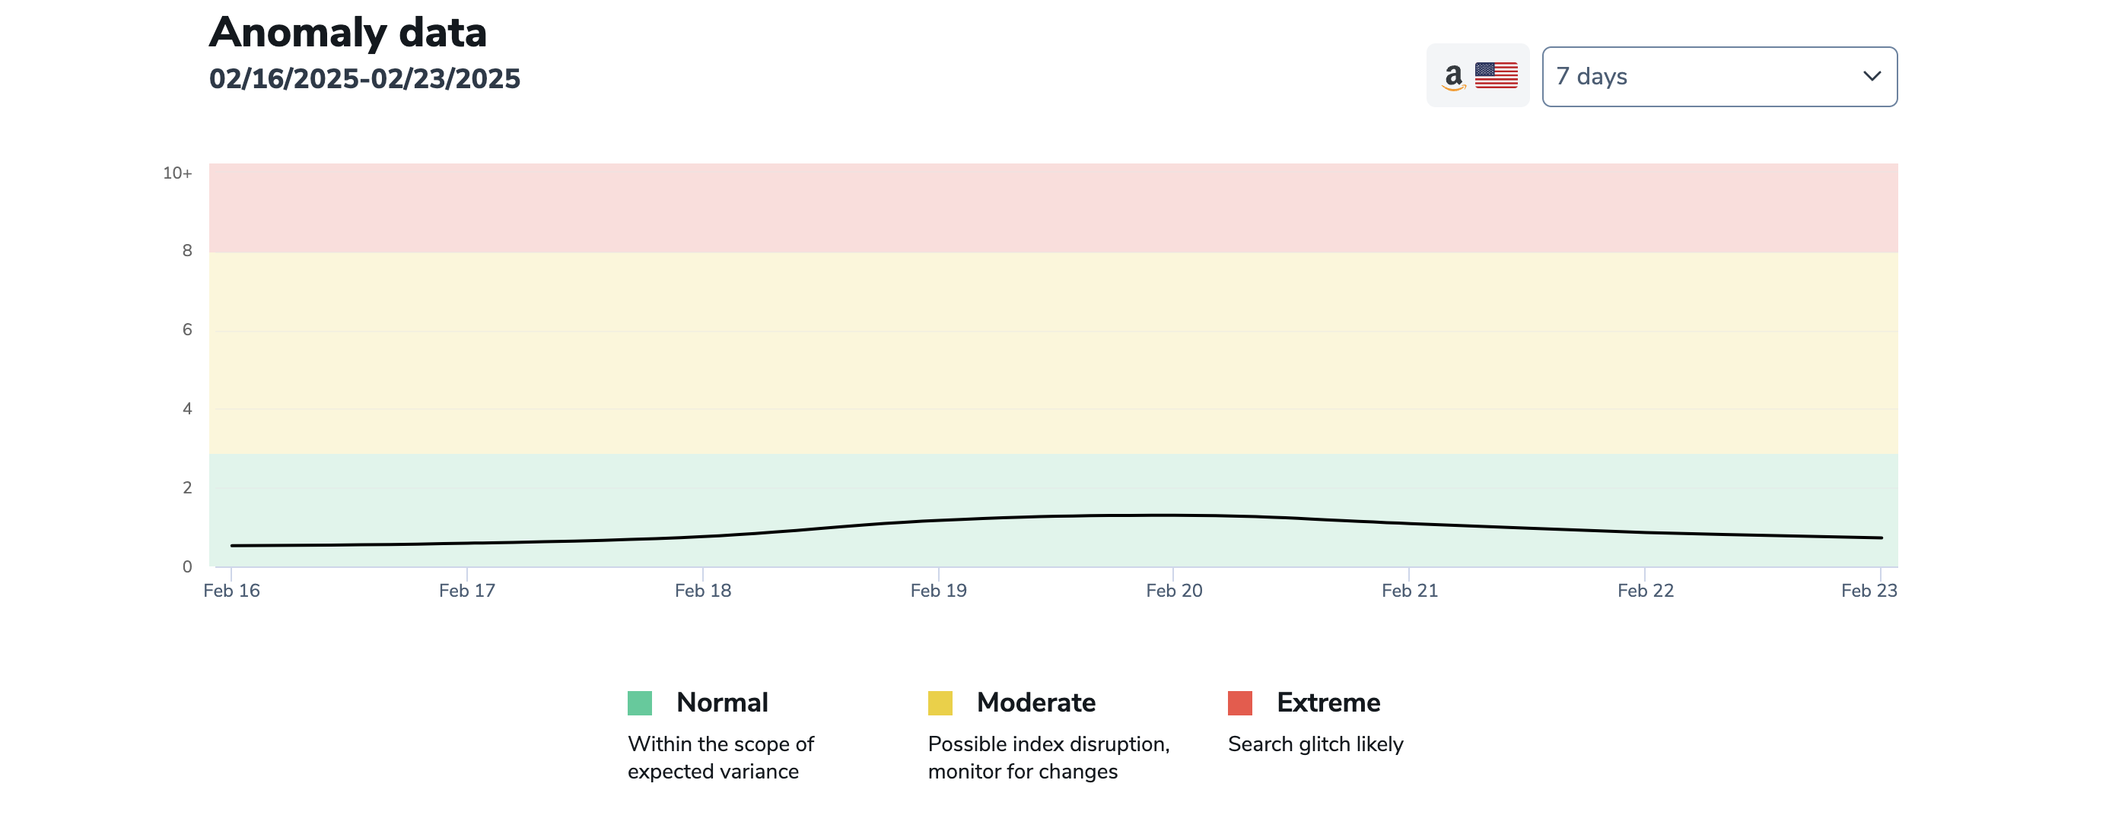Click the 02/16/2025-02/23/2025 date range text
Screen dimensions: 2109x815
(x=364, y=78)
